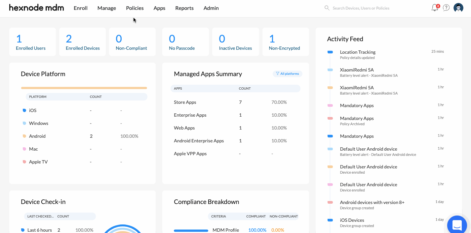Open the Reports menu

pyautogui.click(x=184, y=8)
